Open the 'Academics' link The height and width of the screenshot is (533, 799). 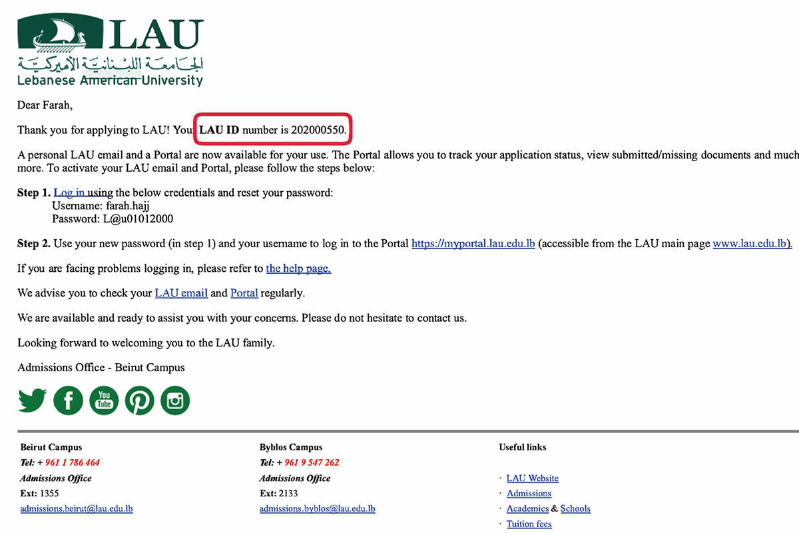[527, 508]
